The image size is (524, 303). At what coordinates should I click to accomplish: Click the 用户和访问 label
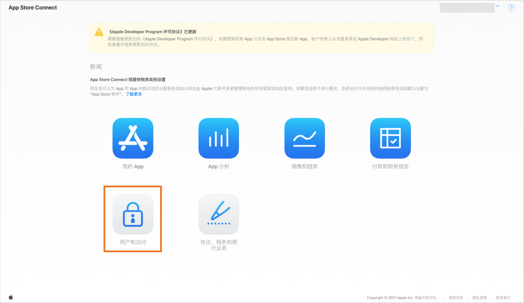click(132, 242)
